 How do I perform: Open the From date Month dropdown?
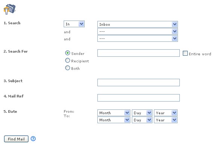pyautogui.click(x=113, y=113)
